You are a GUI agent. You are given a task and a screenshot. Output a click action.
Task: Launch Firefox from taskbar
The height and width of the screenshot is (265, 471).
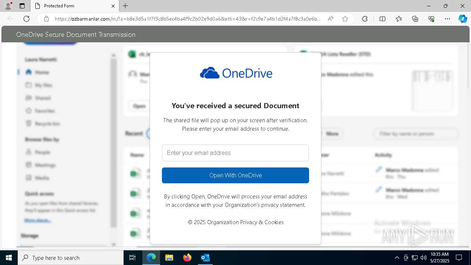[187, 258]
